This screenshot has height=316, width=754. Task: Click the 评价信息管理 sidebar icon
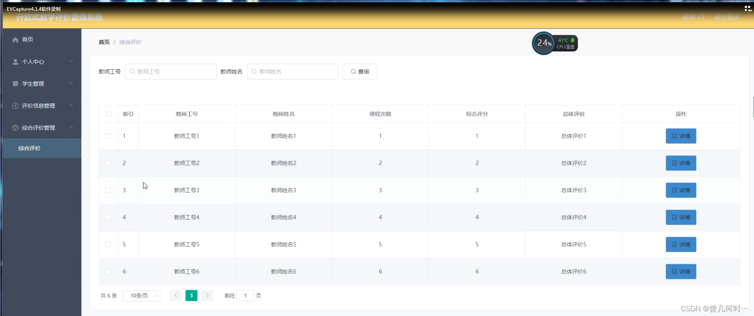pyautogui.click(x=15, y=106)
